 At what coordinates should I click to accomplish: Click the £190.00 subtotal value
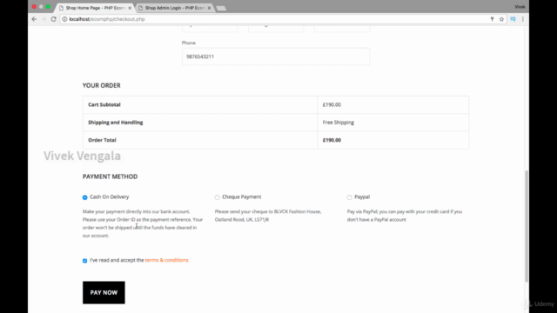[x=332, y=104]
